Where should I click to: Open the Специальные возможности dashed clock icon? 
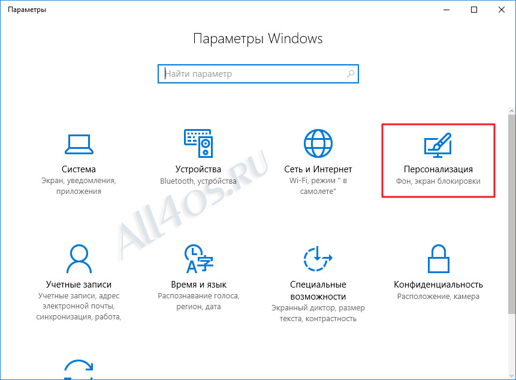click(318, 259)
